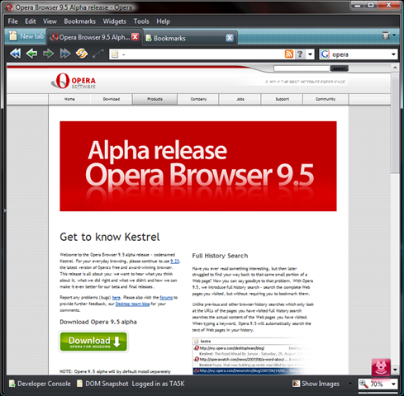The width and height of the screenshot is (404, 396).
Task: Click the page scrollbar down arrow
Action: tap(395, 370)
